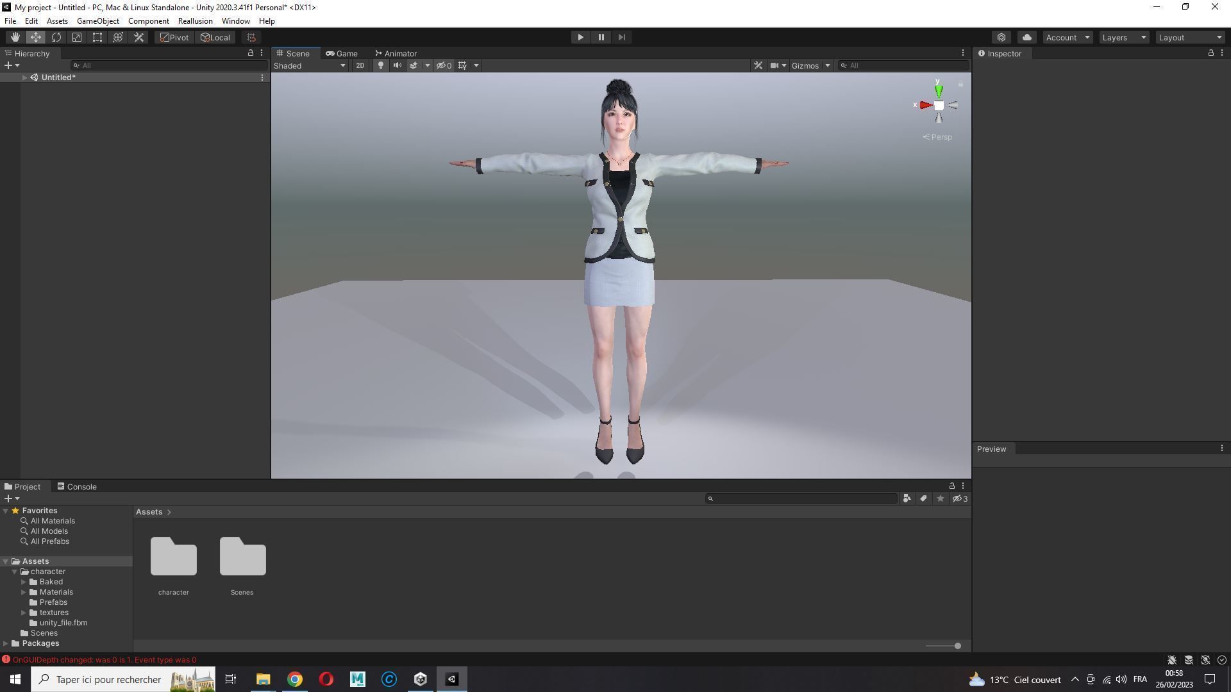The image size is (1231, 692).
Task: Select the Scale tool
Action: click(x=77, y=37)
